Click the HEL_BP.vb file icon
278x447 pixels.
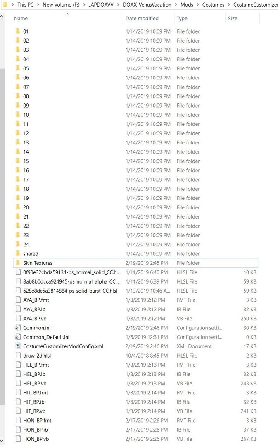tap(18, 383)
